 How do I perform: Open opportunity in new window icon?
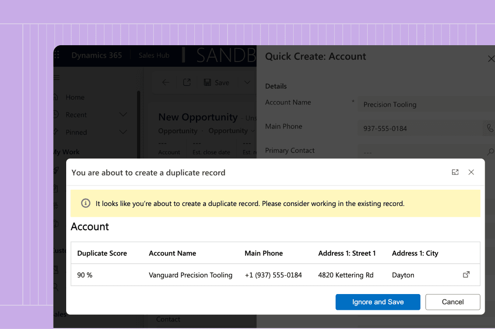tap(187, 82)
